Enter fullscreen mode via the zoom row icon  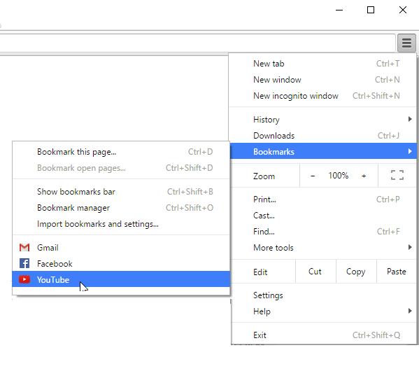pos(397,176)
